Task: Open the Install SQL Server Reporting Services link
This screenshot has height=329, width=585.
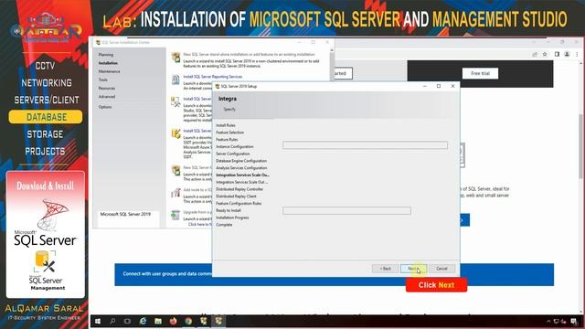Action: pyautogui.click(x=213, y=77)
